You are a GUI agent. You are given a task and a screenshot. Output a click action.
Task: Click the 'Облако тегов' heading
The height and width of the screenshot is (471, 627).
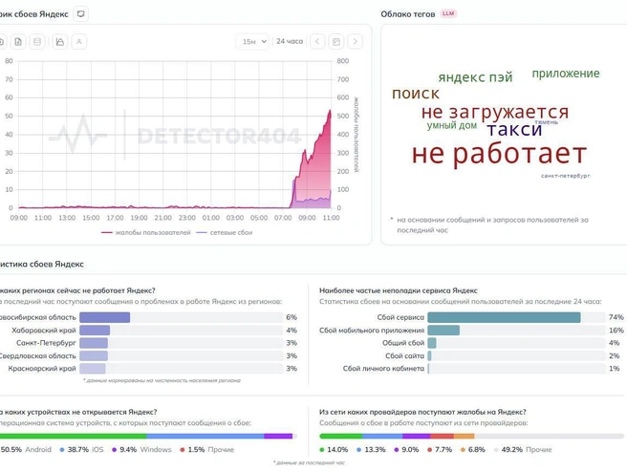tap(407, 14)
